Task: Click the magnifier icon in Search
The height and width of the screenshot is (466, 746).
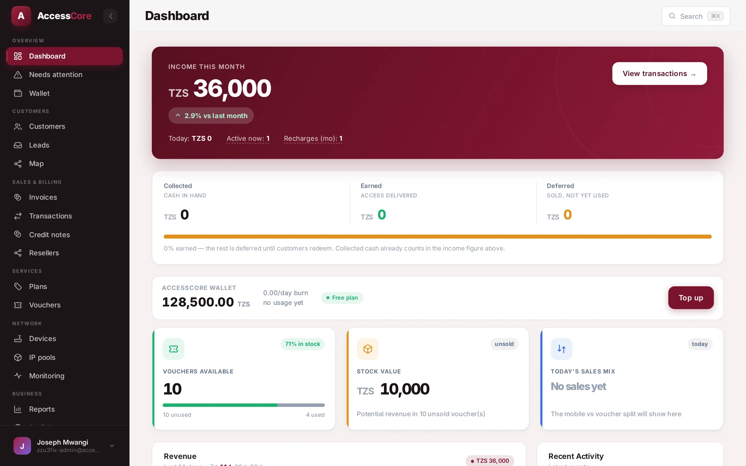Action: coord(672,16)
